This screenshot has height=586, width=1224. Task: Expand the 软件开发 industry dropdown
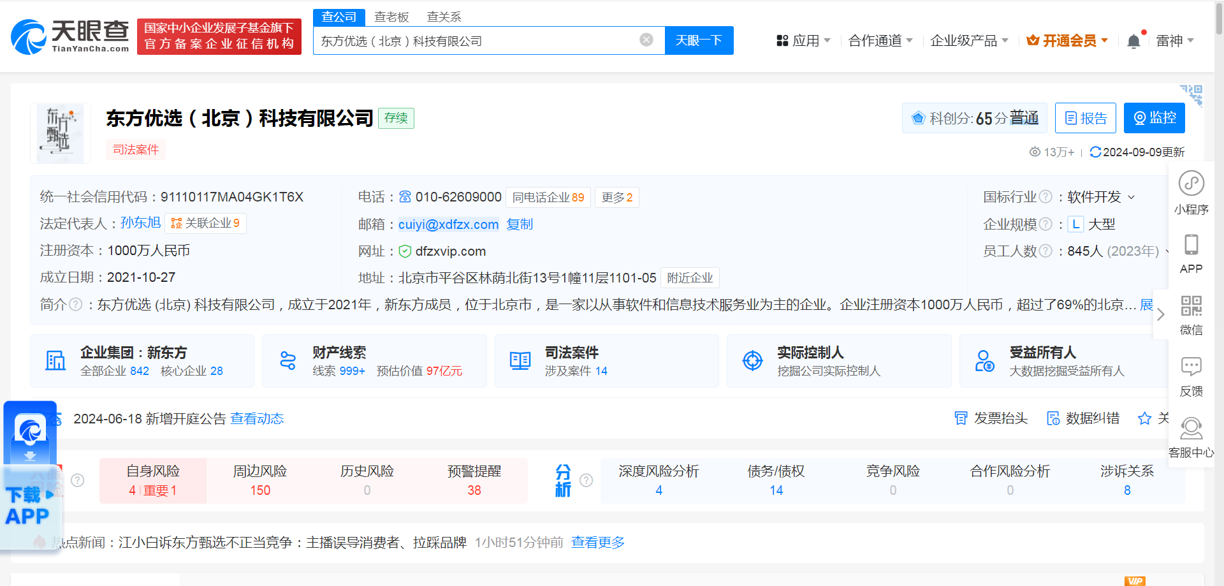tap(1102, 197)
